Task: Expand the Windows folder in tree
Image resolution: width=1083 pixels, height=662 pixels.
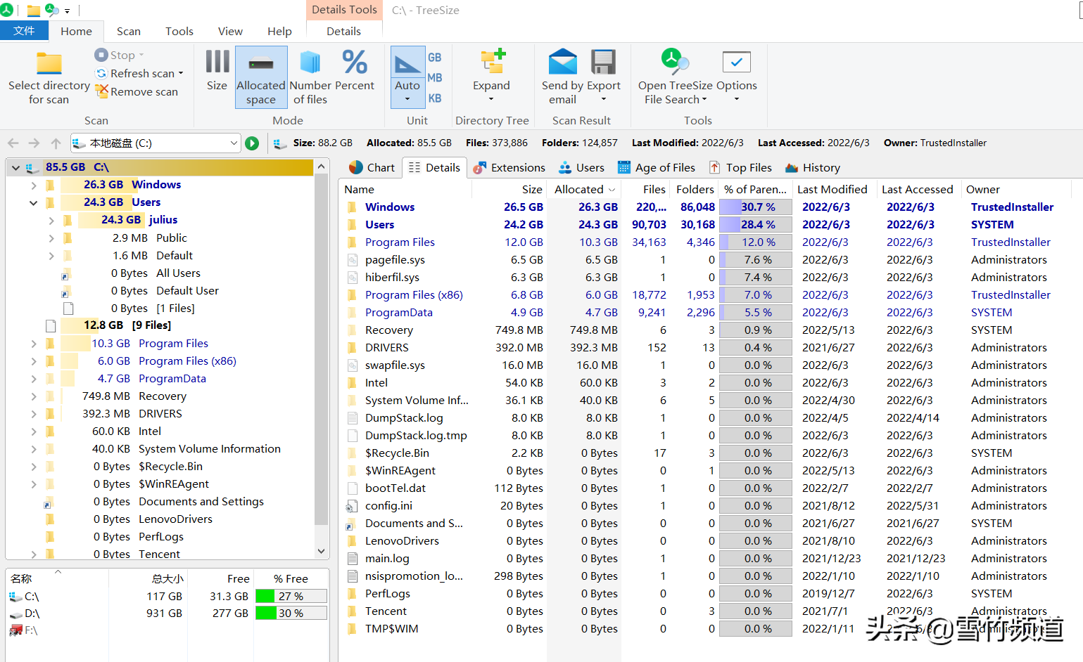Action: click(34, 186)
